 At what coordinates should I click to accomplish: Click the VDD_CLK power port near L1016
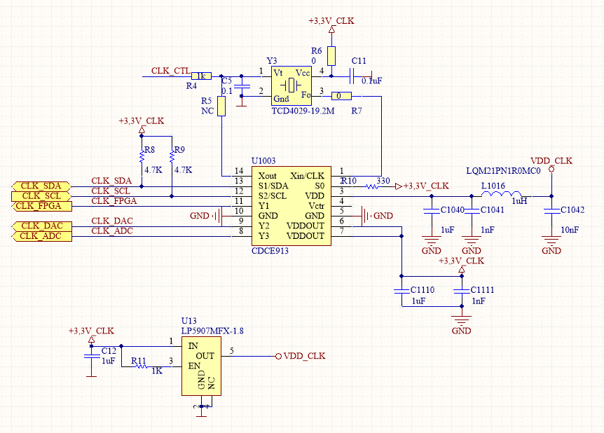point(551,169)
